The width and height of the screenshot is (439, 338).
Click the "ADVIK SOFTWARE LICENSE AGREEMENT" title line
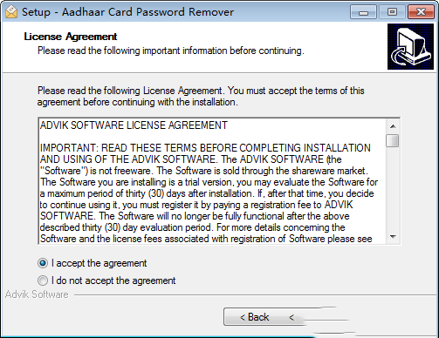click(134, 125)
